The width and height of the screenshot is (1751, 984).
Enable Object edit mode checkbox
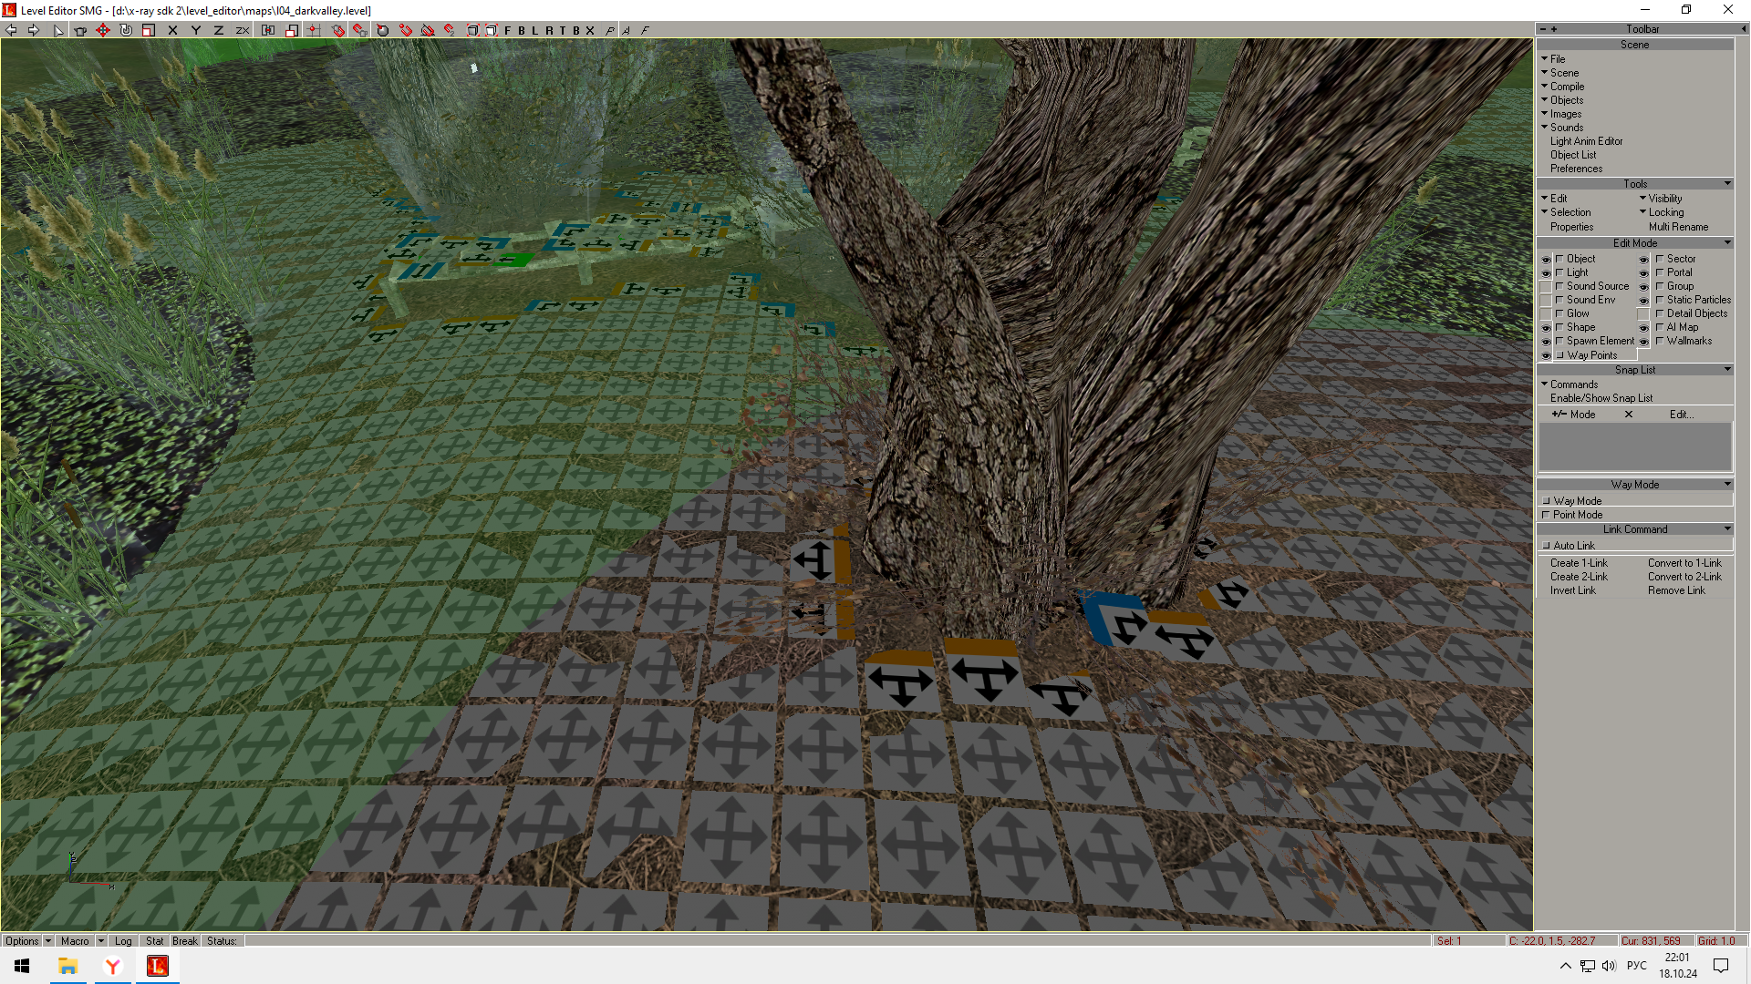tap(1559, 259)
